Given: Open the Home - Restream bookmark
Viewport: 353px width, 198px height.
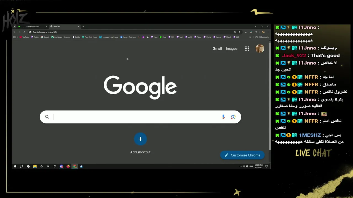Looking at the screenshot, I should pyautogui.click(x=128, y=37).
